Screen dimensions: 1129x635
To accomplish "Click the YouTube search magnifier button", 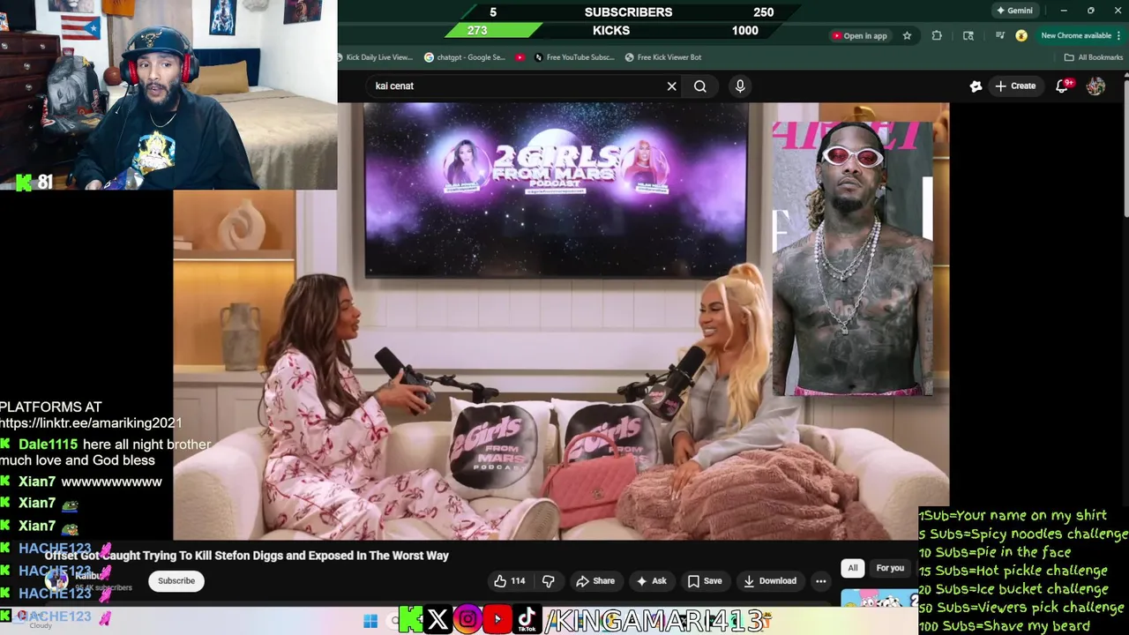I will (700, 86).
